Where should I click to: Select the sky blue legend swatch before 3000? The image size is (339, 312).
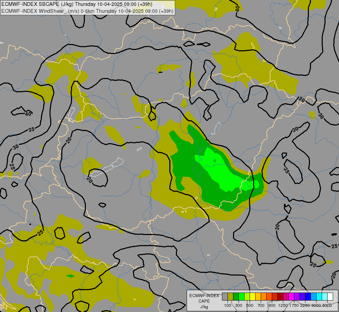(313, 297)
